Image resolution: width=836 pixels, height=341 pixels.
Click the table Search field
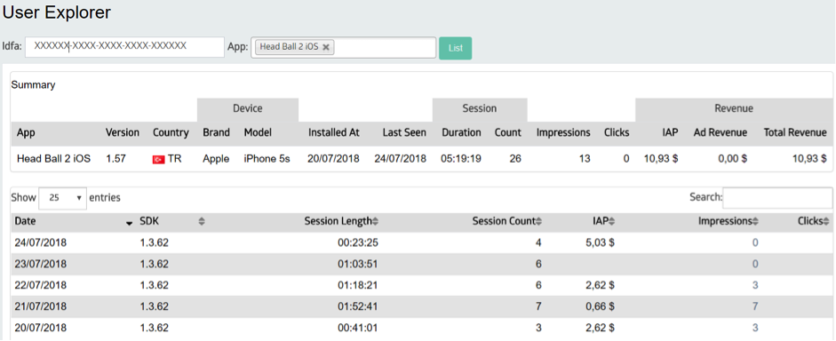pyautogui.click(x=777, y=198)
